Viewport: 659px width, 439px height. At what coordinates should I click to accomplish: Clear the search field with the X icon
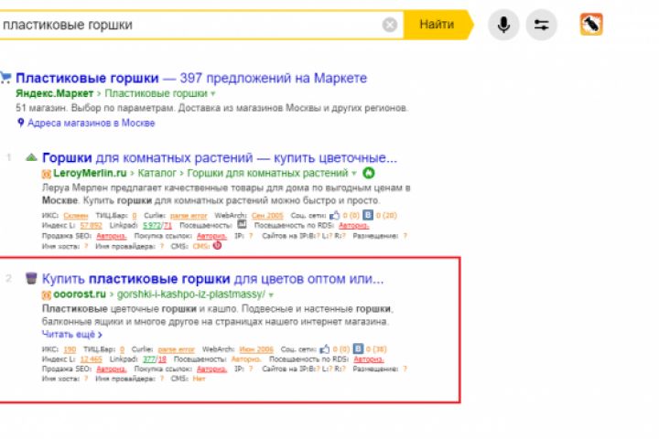click(x=390, y=25)
